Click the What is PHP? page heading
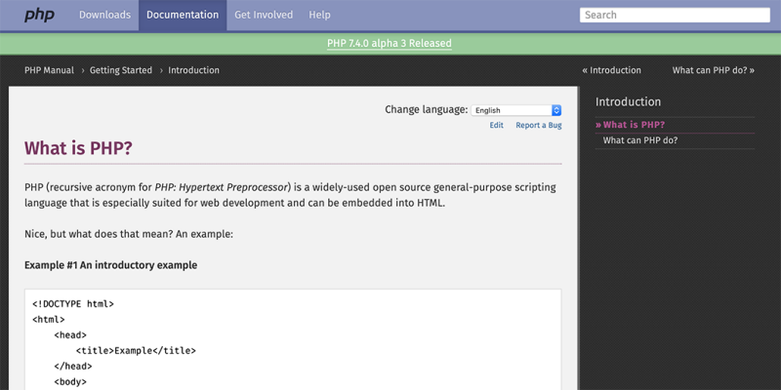781x390 pixels. [78, 148]
